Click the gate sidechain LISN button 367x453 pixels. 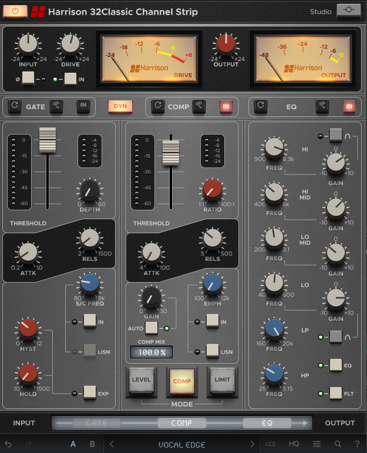[x=89, y=351]
